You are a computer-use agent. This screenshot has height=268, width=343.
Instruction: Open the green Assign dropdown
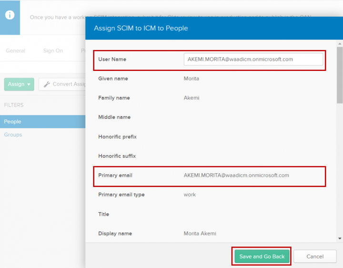point(19,84)
